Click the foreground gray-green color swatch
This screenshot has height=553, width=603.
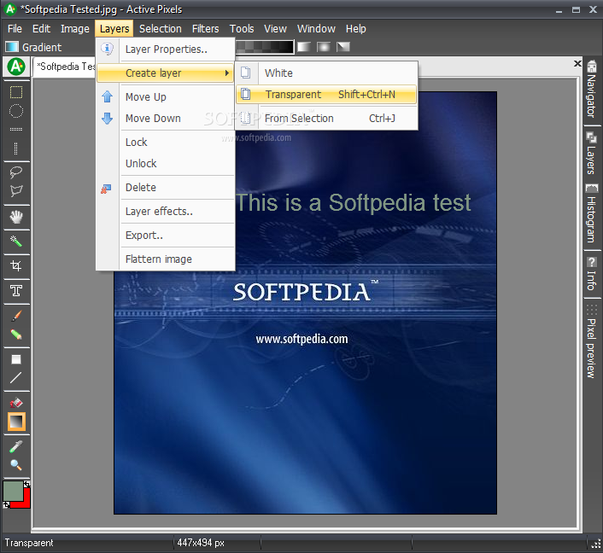(x=12, y=490)
